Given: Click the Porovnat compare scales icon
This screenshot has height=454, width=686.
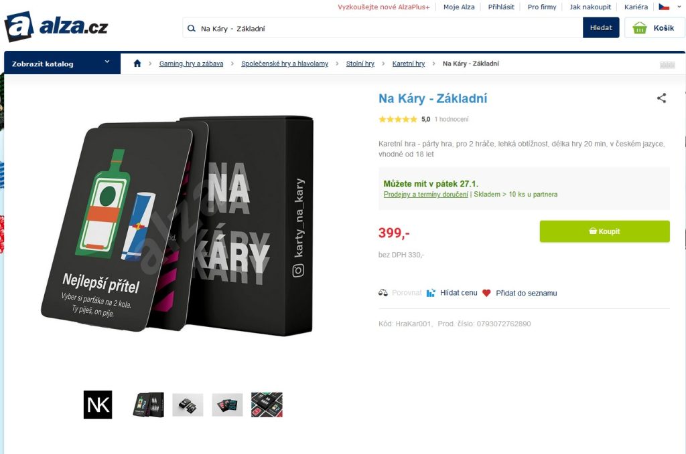Looking at the screenshot, I should point(383,292).
